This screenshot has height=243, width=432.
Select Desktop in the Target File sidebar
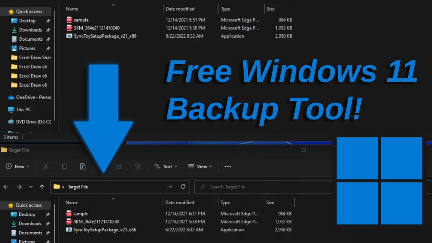coord(27,214)
